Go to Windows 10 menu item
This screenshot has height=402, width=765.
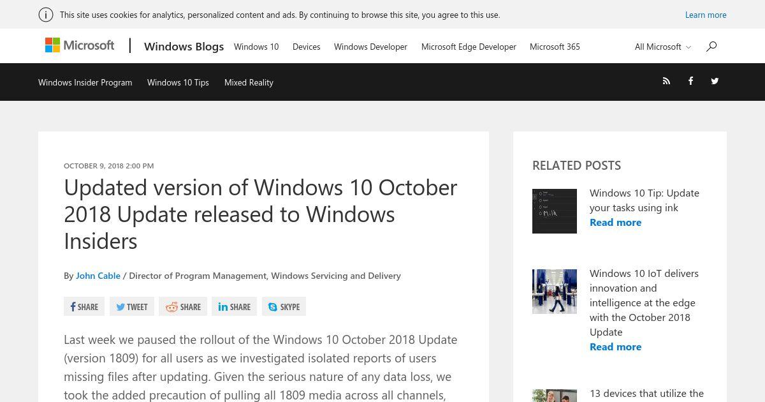(x=256, y=47)
